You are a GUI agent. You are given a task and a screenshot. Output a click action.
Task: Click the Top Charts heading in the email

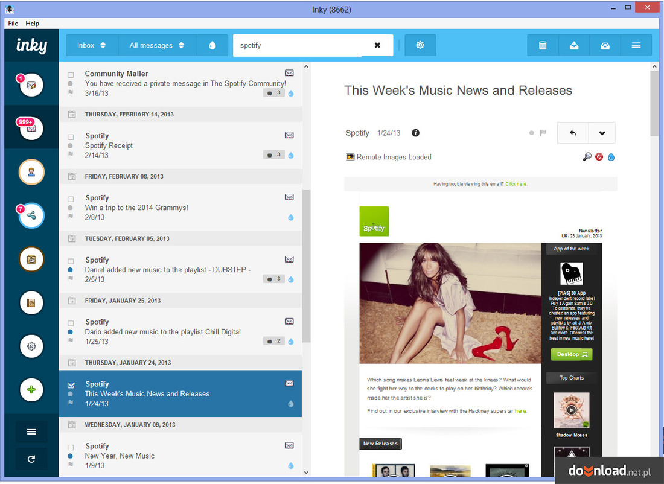tap(571, 378)
